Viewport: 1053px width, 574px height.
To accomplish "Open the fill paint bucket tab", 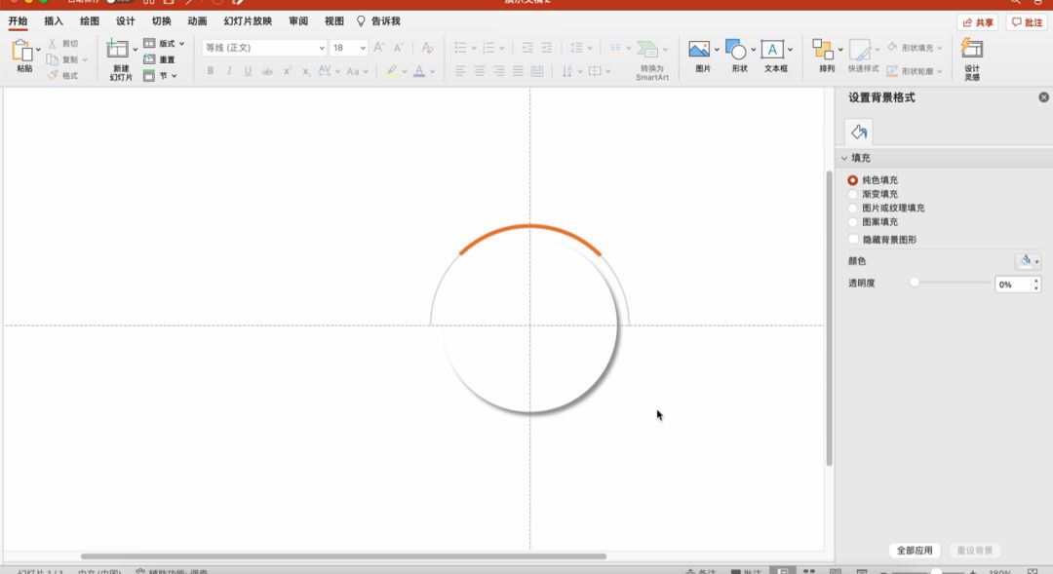I will [x=859, y=132].
